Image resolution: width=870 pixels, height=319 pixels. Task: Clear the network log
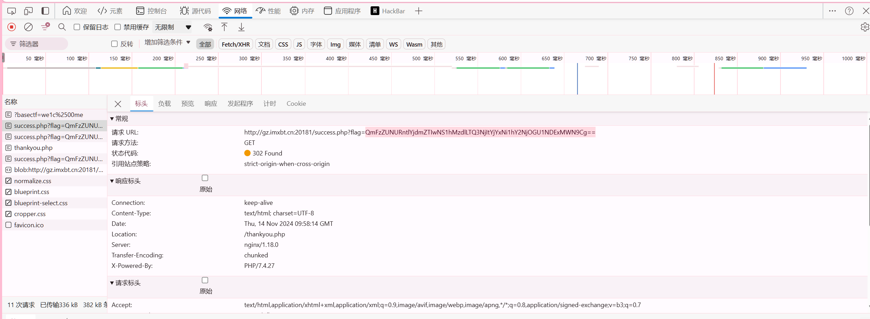pos(28,27)
